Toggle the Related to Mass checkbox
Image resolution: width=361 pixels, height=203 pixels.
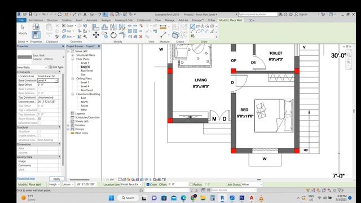point(39,123)
